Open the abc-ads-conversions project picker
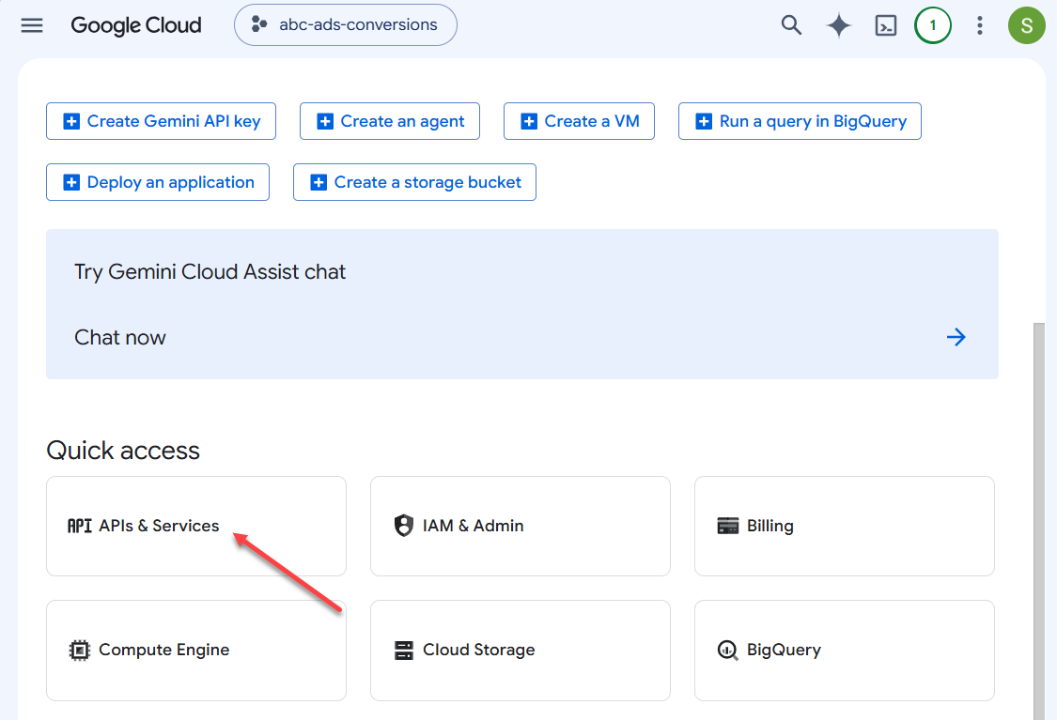Screen dimensions: 1057x720 point(345,25)
